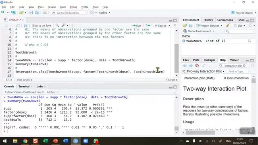
Task: Click the Find in Topic field
Action: (x=237, y=71)
